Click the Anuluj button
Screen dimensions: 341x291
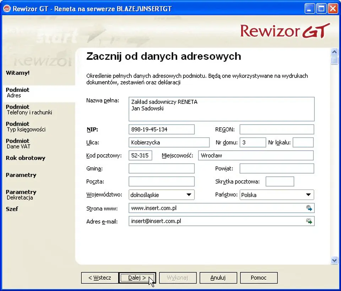218,278
